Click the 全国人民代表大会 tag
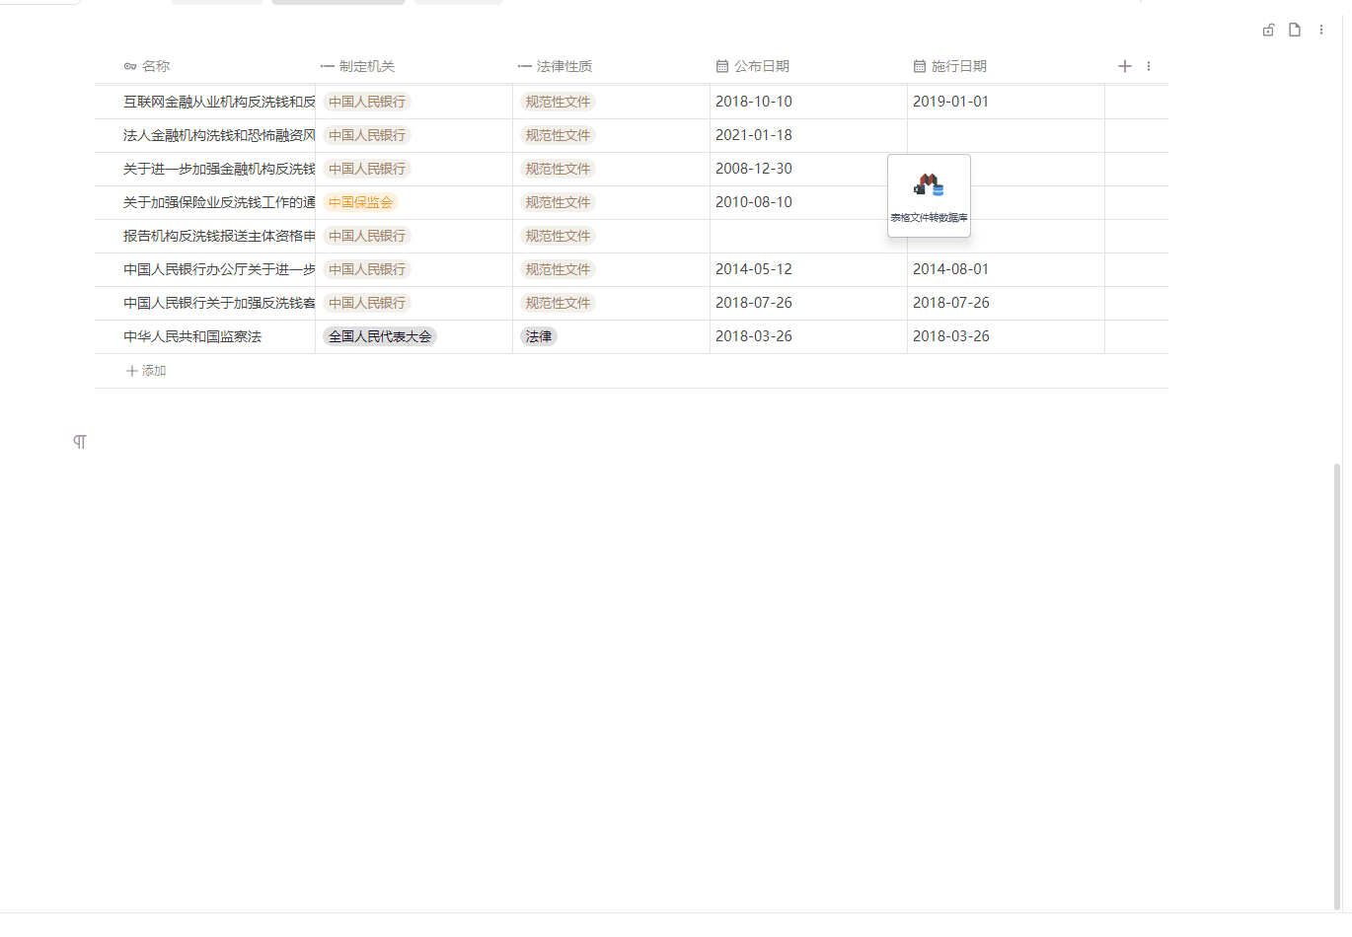Viewport: 1352px width, 937px height. [380, 336]
